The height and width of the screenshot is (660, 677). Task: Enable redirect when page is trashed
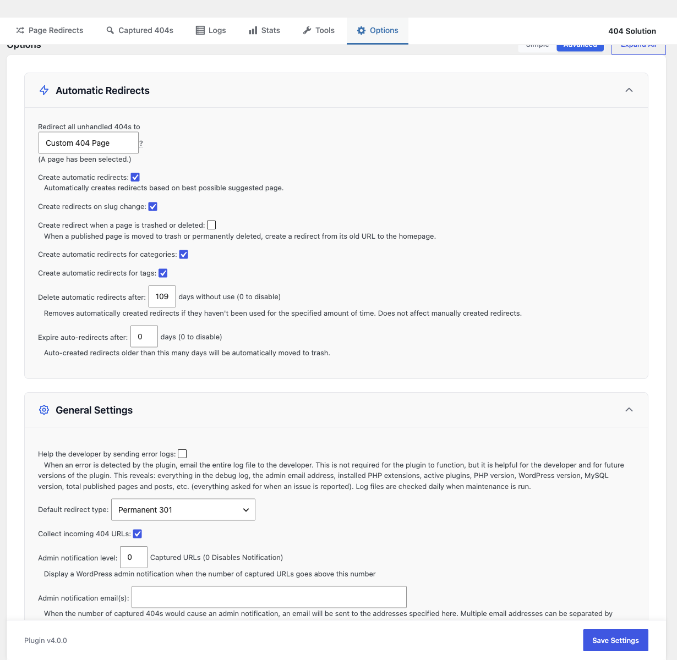click(211, 225)
